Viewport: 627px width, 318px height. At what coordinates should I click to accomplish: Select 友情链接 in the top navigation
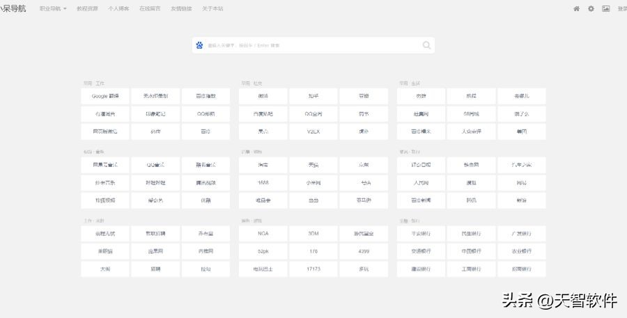tap(181, 9)
